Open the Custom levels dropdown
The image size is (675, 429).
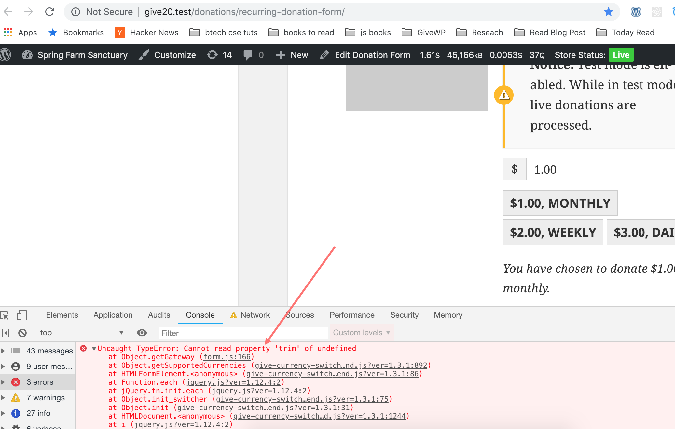coord(361,333)
